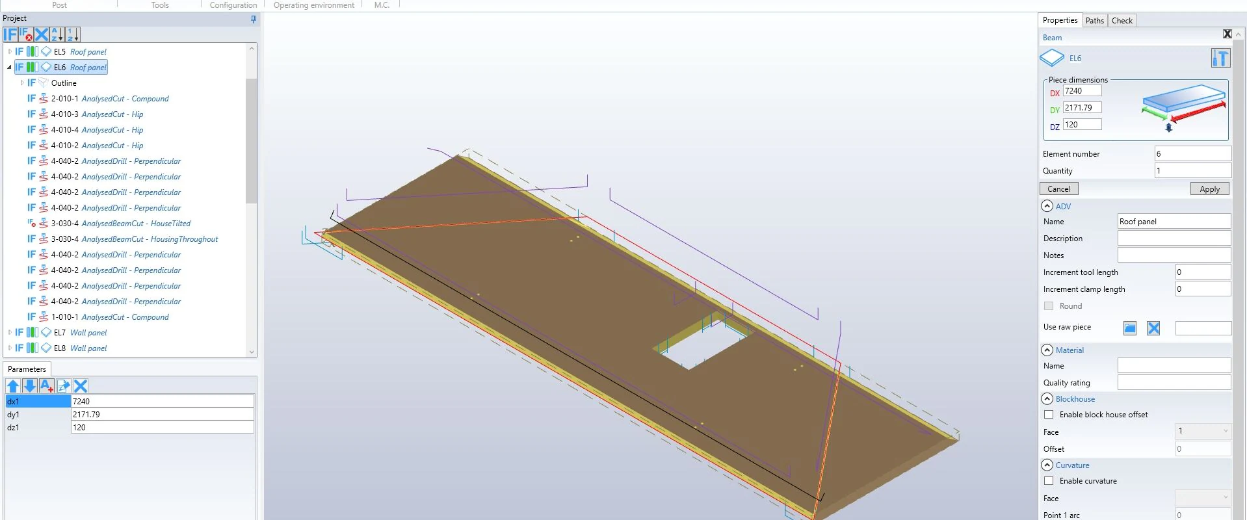Pin the Project panel
Viewport: 1247px width, 520px height.
coord(253,19)
